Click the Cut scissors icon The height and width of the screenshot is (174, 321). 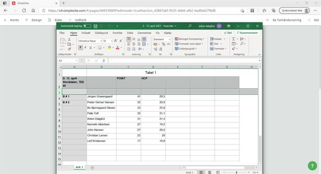pos(69,39)
